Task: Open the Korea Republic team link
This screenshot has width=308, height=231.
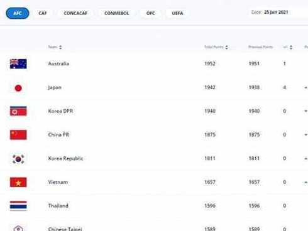Action: pos(65,158)
